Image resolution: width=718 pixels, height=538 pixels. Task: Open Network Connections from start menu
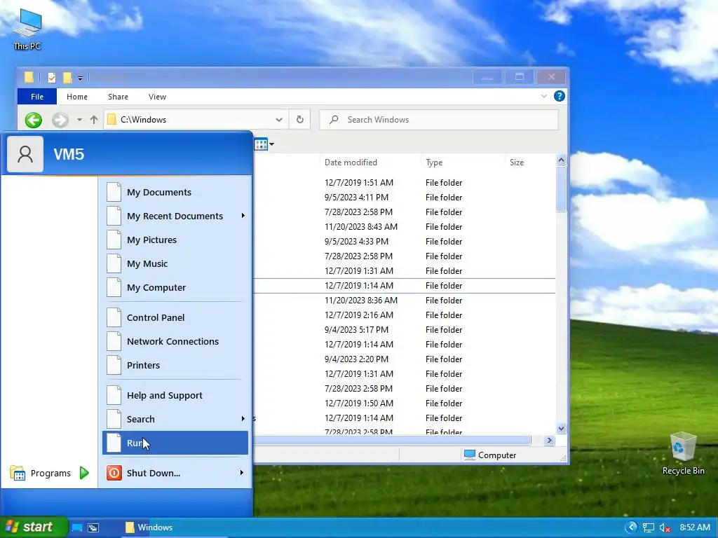click(175, 341)
